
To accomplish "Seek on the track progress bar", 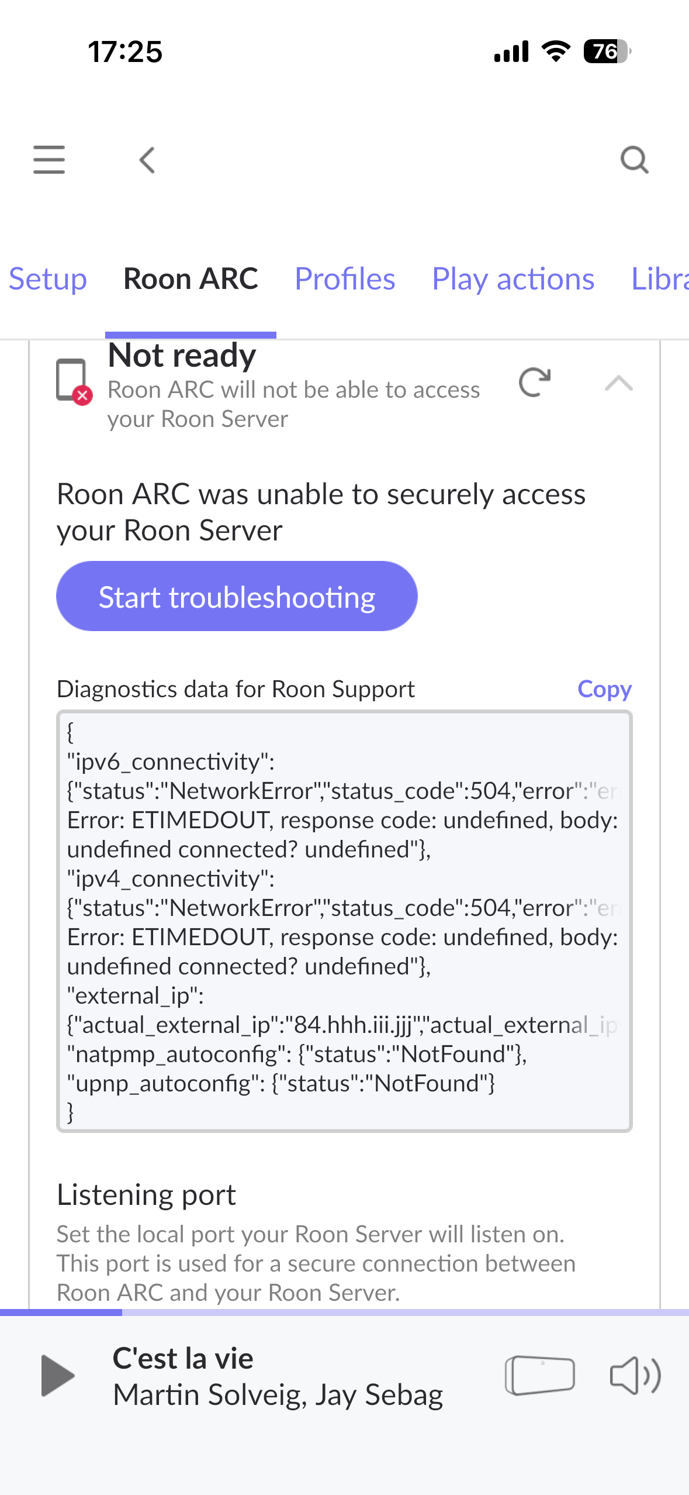I will 344,1313.
